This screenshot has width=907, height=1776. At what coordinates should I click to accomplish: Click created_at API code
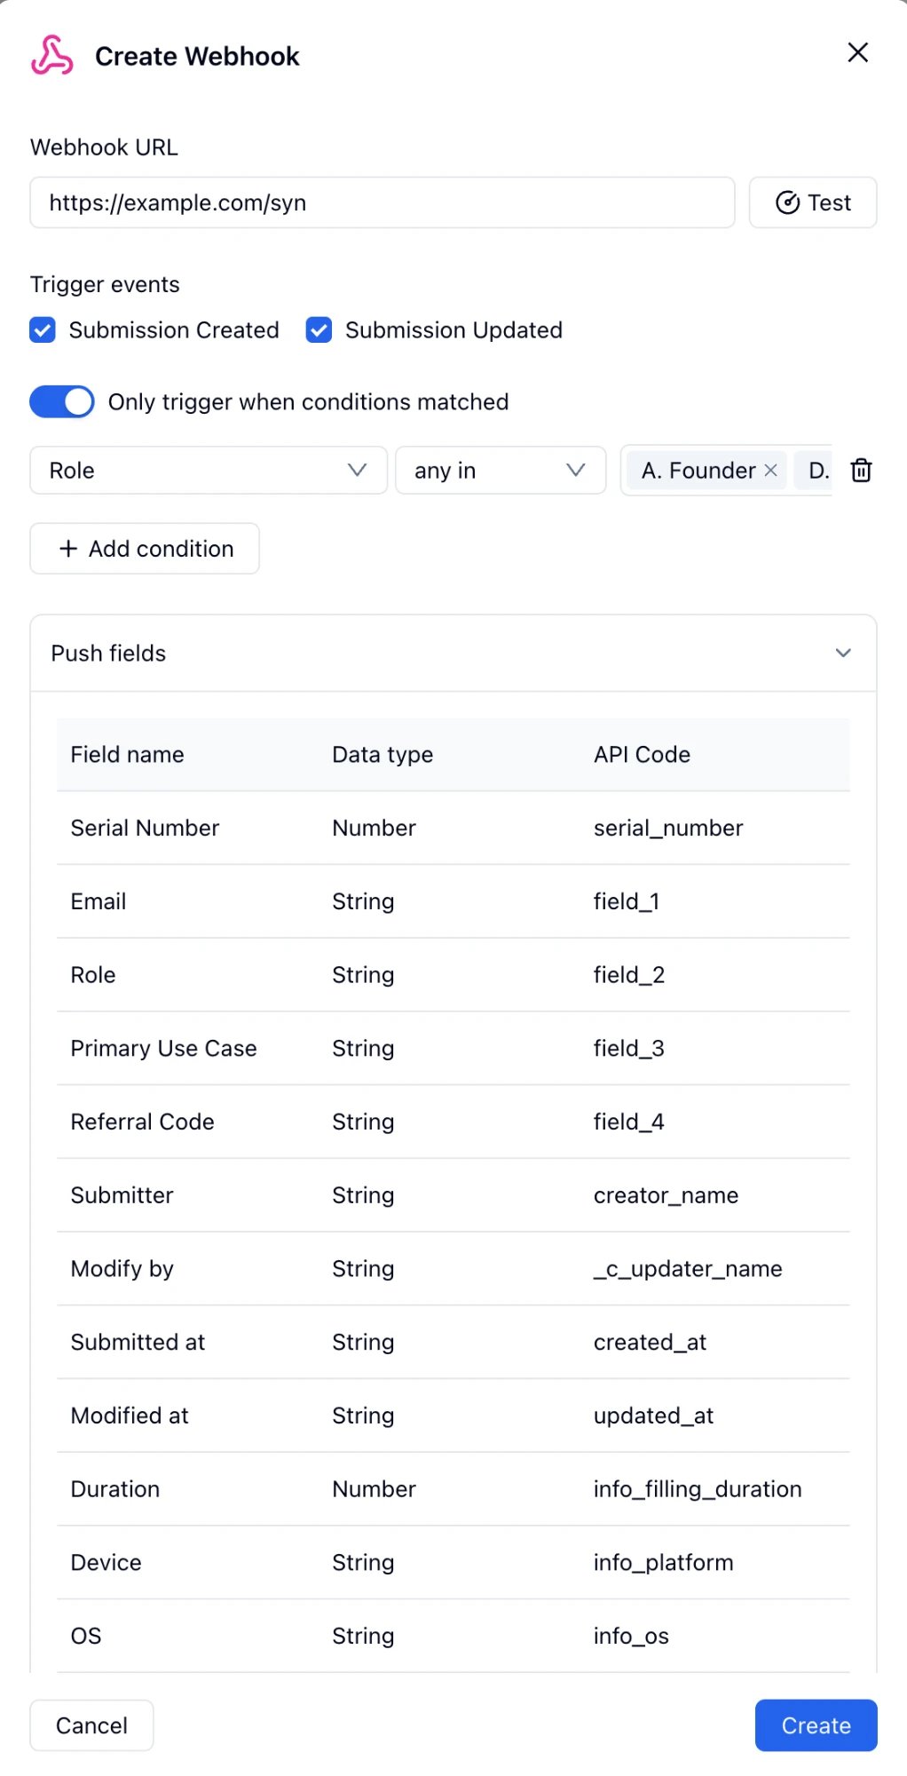pos(650,1342)
